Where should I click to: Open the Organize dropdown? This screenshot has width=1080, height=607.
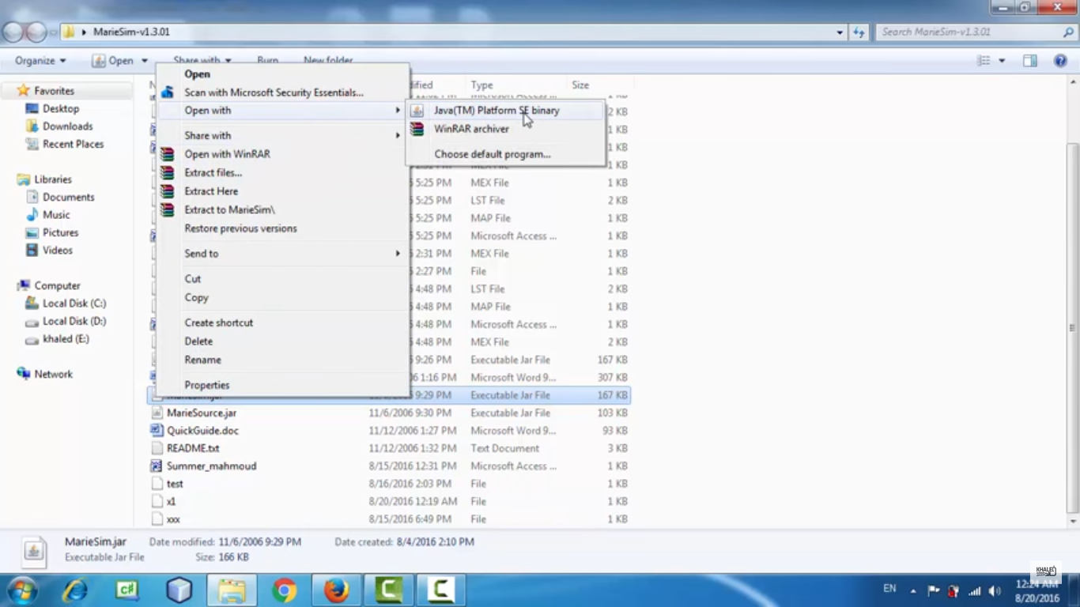pyautogui.click(x=40, y=61)
